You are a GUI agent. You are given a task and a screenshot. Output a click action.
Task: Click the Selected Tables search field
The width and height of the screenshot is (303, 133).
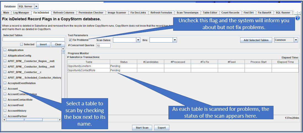(34, 39)
